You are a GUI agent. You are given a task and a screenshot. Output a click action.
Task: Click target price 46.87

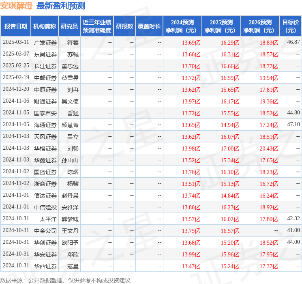pos(293,42)
